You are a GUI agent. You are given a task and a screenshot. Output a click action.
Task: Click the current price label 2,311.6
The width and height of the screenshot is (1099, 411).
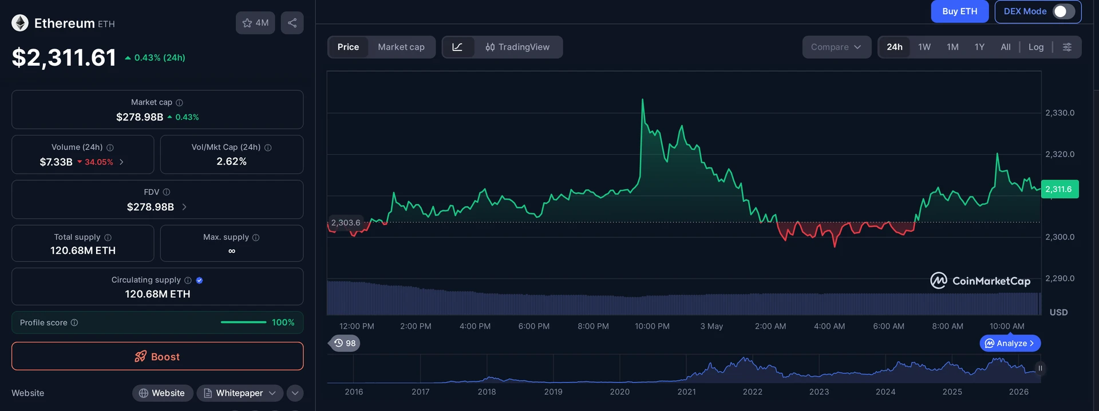pyautogui.click(x=1060, y=189)
